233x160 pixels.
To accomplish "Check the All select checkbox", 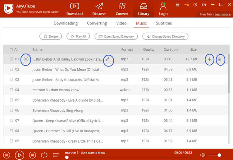I will coord(11,50).
